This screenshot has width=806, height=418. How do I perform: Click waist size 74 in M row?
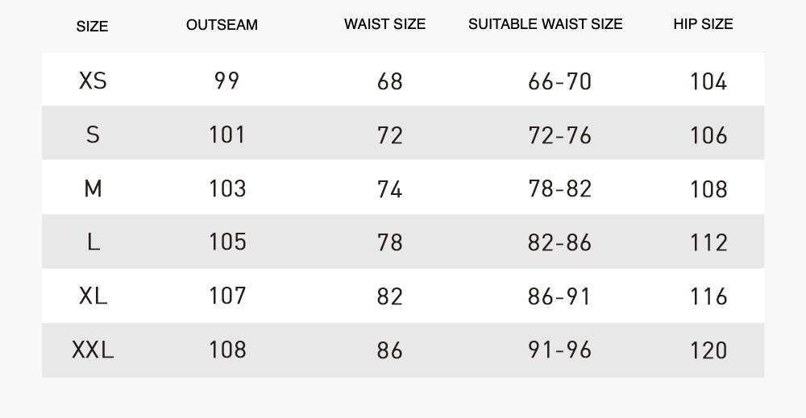389,188
